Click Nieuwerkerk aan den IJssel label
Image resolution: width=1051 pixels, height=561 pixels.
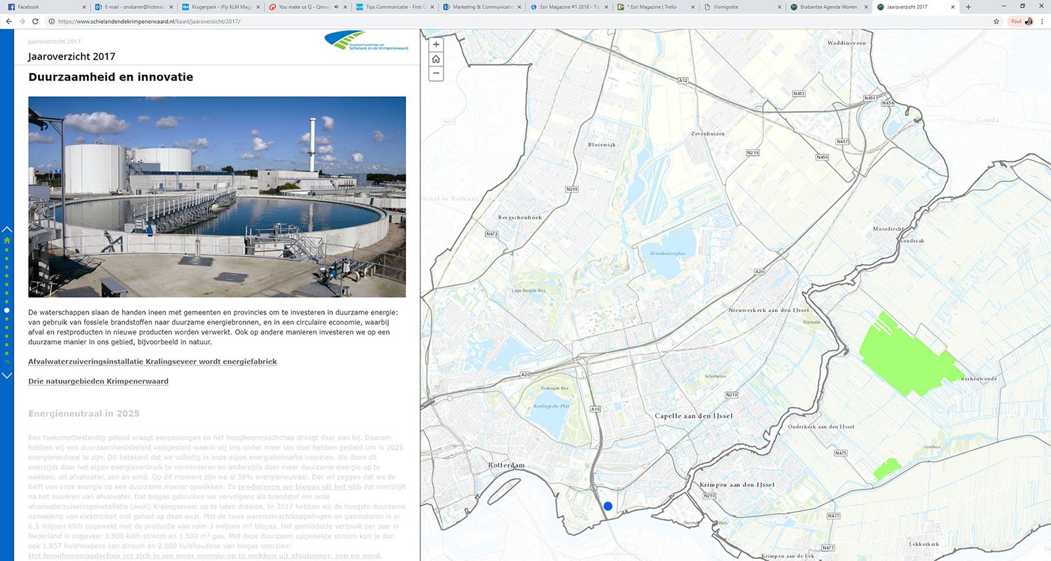tap(769, 310)
